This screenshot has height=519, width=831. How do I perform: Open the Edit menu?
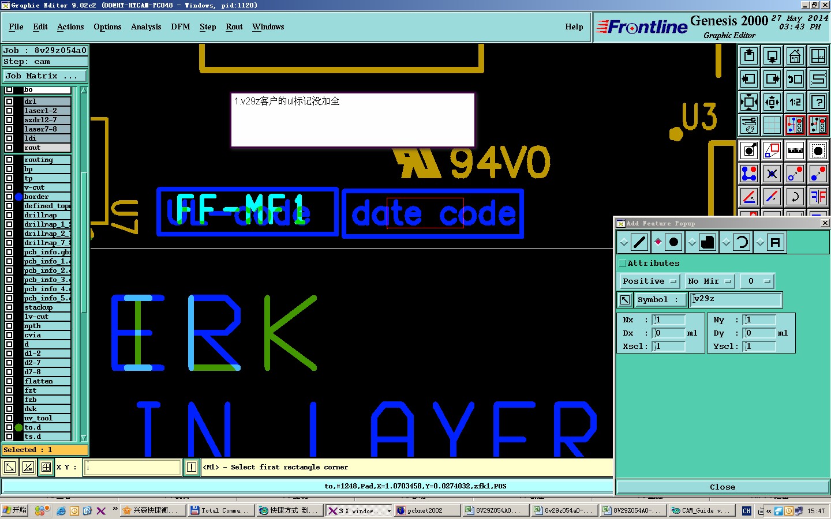pyautogui.click(x=40, y=27)
